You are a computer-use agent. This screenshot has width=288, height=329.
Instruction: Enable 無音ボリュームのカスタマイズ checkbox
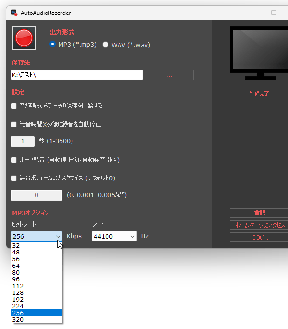pos(13,178)
